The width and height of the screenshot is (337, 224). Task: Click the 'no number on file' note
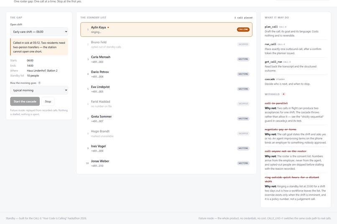click(x=101, y=106)
